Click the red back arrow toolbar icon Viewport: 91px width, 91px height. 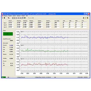pos(9,18)
